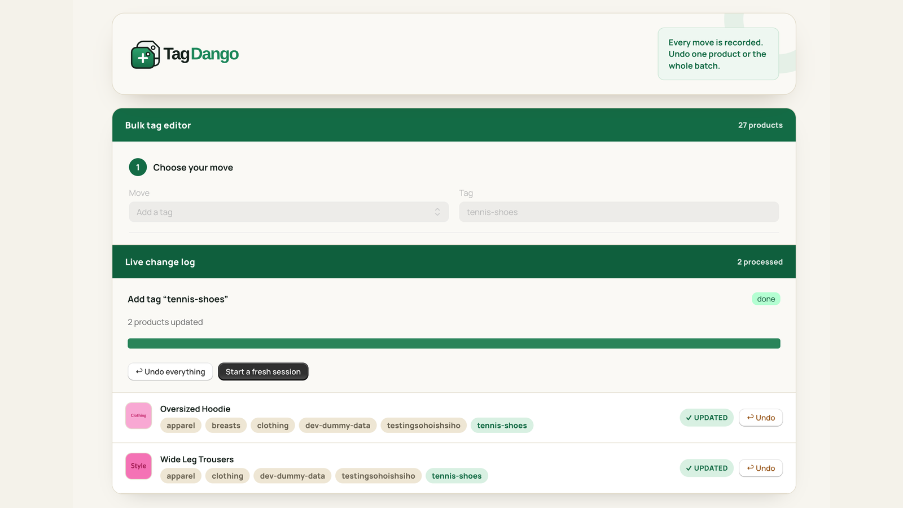The height and width of the screenshot is (508, 903).
Task: Click the TagDango logo icon
Action: (146, 54)
